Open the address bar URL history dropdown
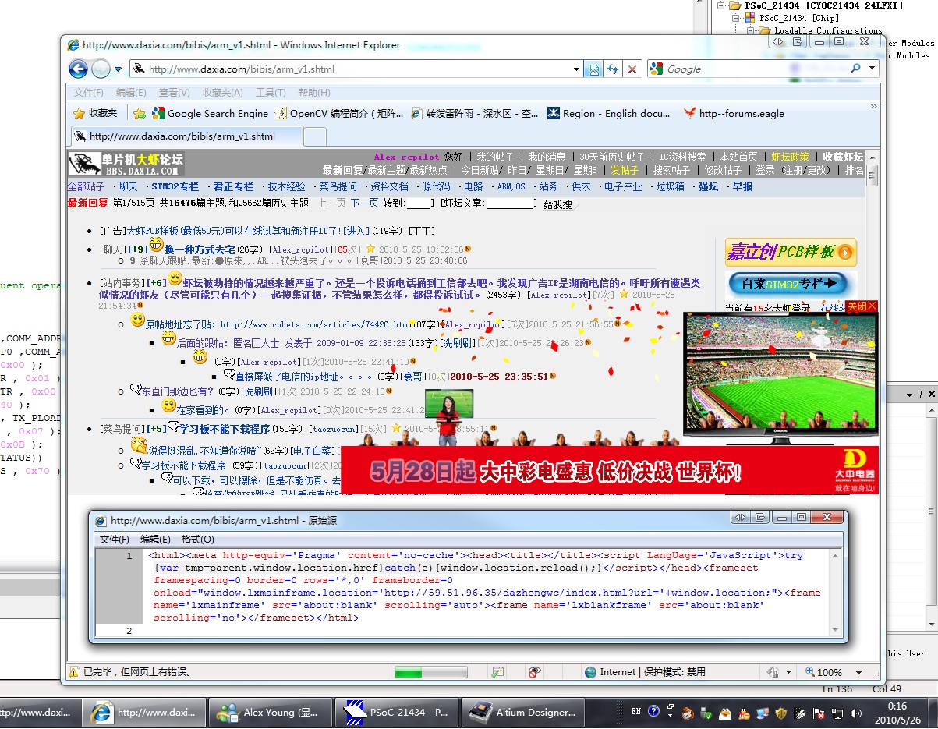The height and width of the screenshot is (729, 938). pos(576,69)
